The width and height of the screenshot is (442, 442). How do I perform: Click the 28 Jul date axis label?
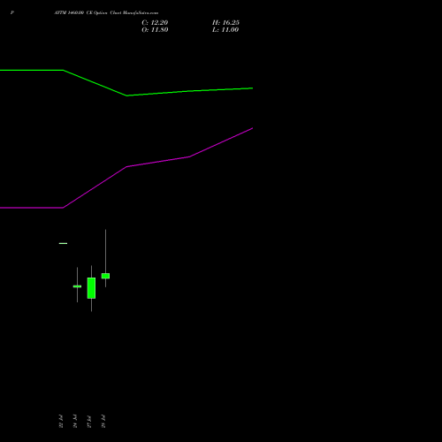[103, 421]
